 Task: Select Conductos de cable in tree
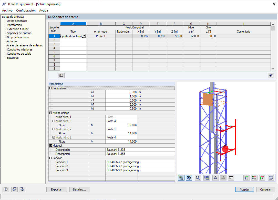[19, 53]
